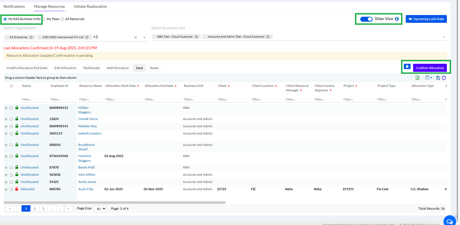
Task: Turn off the Slider View toggle
Action: point(366,19)
